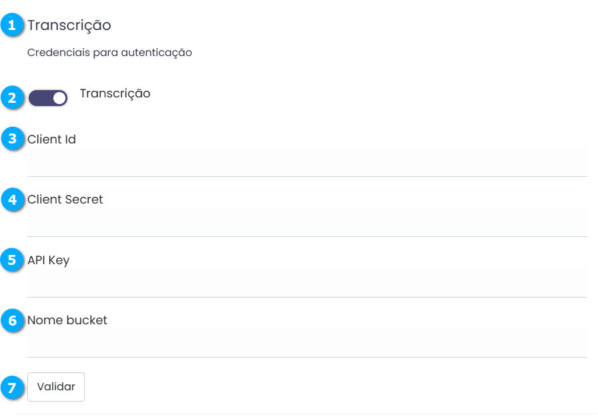This screenshot has width=598, height=417.
Task: Click the Transcrição section heading
Action: 69,25
